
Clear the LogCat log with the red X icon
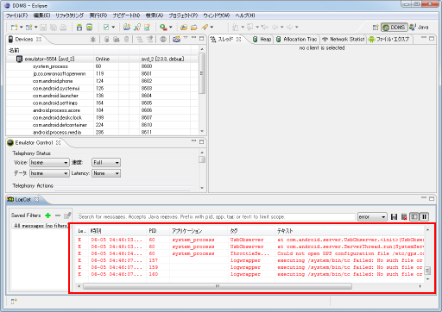coord(404,216)
